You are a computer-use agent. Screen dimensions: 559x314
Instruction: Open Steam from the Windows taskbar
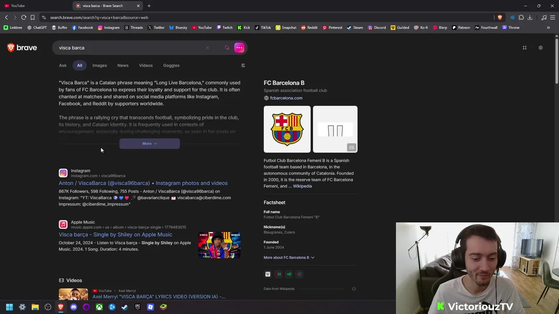[x=124, y=307]
